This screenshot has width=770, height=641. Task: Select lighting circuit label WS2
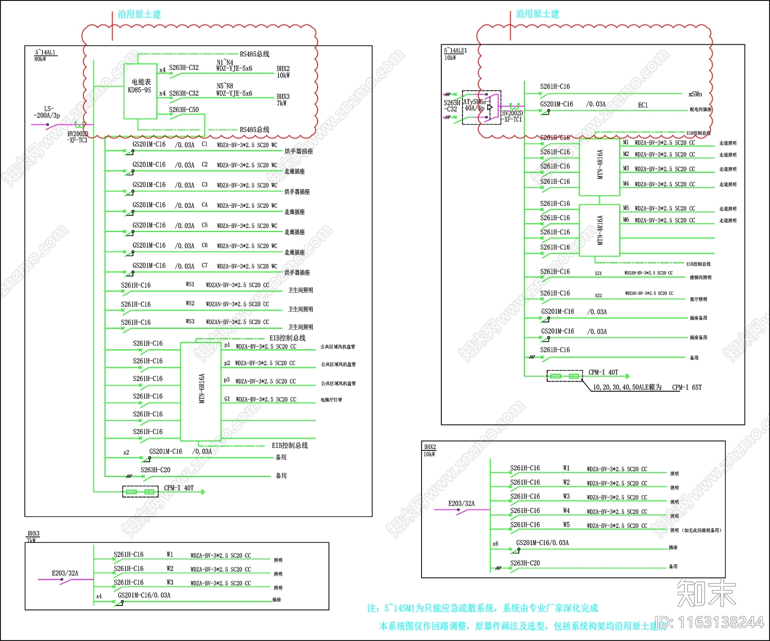coord(190,303)
